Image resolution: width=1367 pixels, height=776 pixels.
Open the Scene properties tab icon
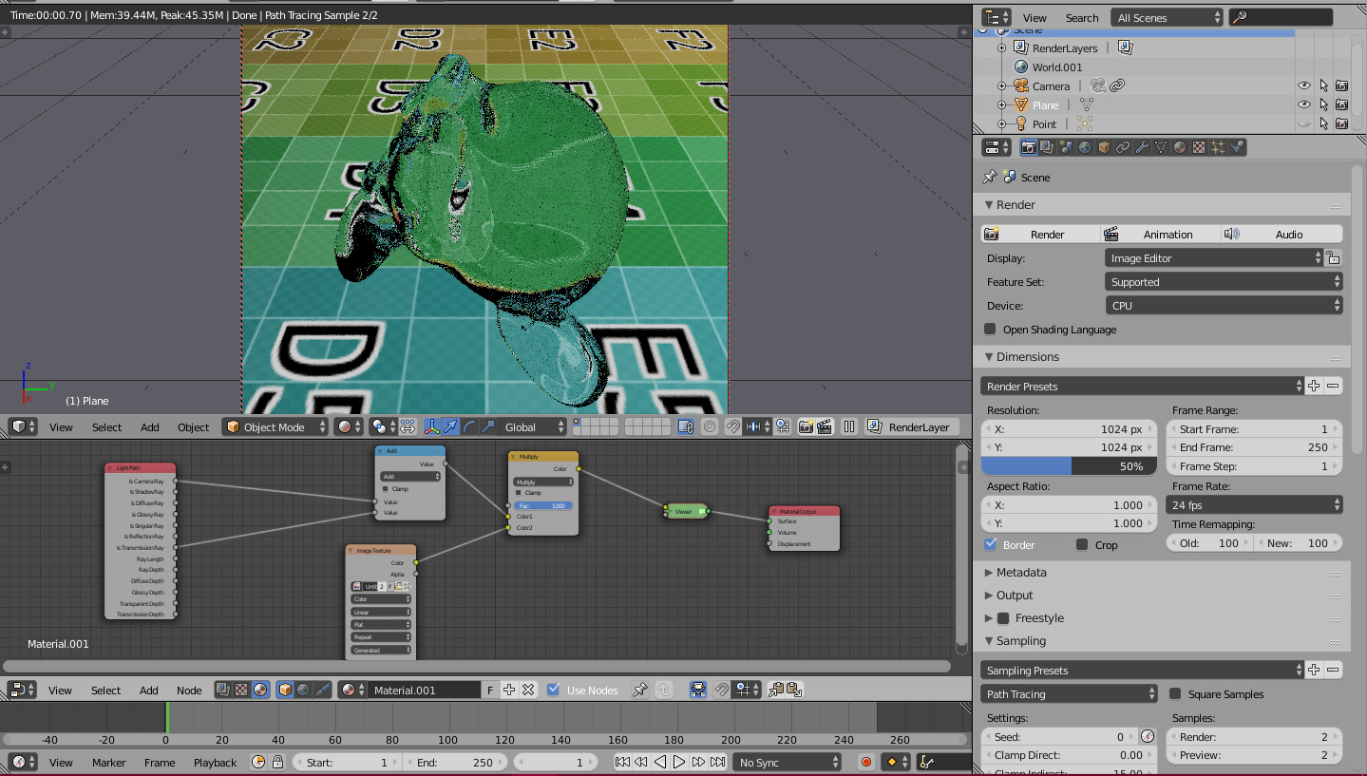point(1065,147)
